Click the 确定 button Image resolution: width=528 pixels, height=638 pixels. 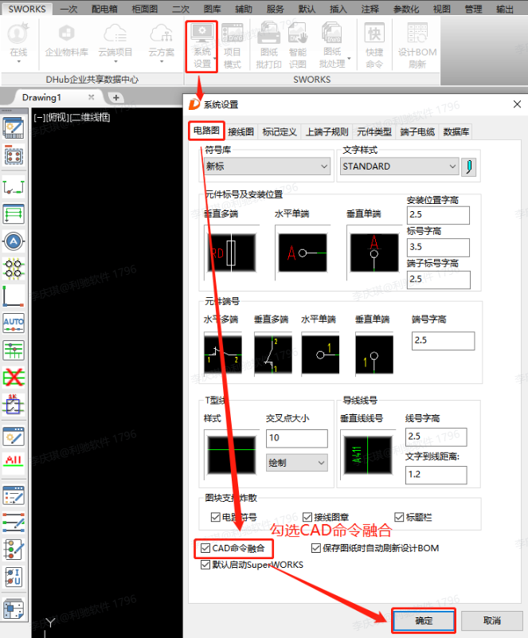point(423,620)
